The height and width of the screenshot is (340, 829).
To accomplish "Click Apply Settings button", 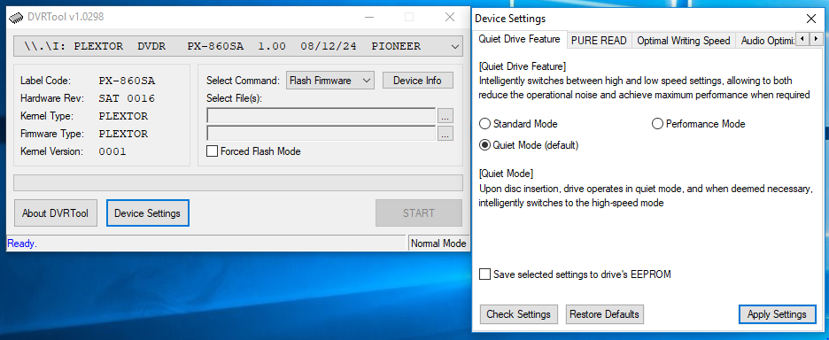I will pyautogui.click(x=777, y=314).
